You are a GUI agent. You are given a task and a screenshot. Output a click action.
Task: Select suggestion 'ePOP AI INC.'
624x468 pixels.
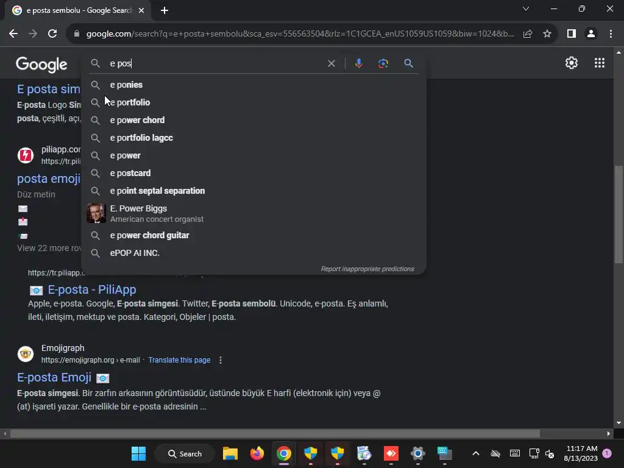point(253,253)
